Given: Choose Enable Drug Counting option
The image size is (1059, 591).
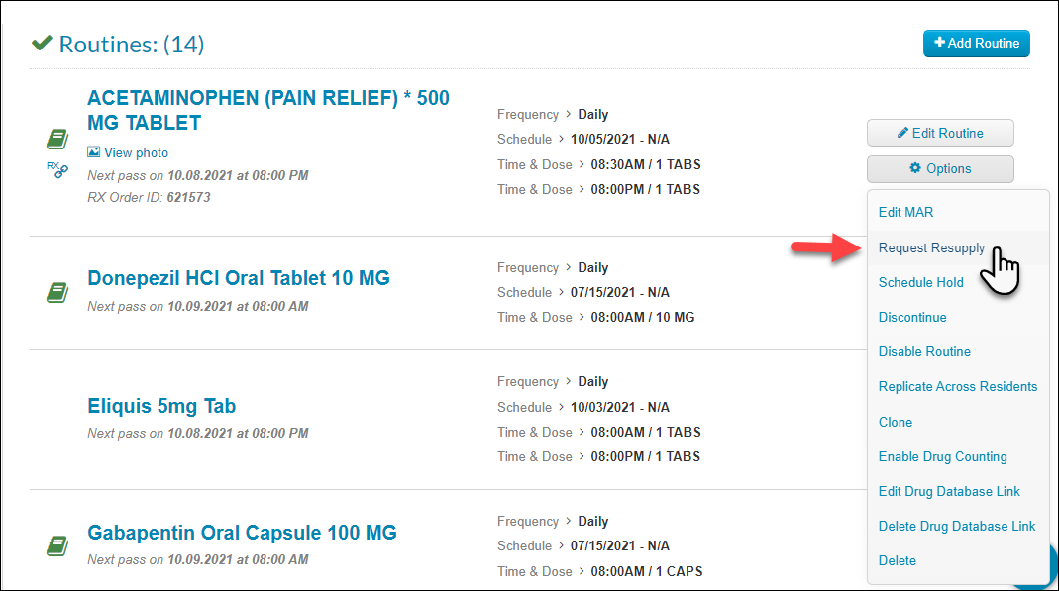Looking at the screenshot, I should [x=942, y=456].
